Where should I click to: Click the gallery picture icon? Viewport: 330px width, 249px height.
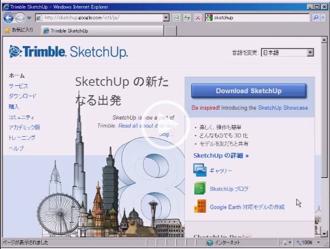pos(200,170)
